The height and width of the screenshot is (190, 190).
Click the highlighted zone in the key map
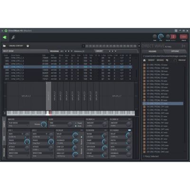[48, 96]
